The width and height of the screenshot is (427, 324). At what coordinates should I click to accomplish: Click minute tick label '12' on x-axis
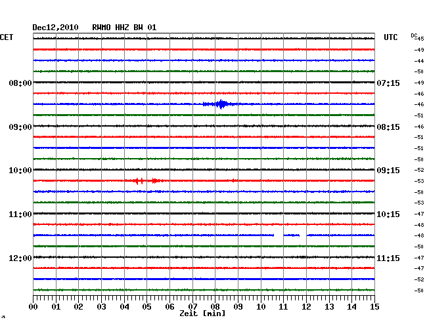point(306,307)
